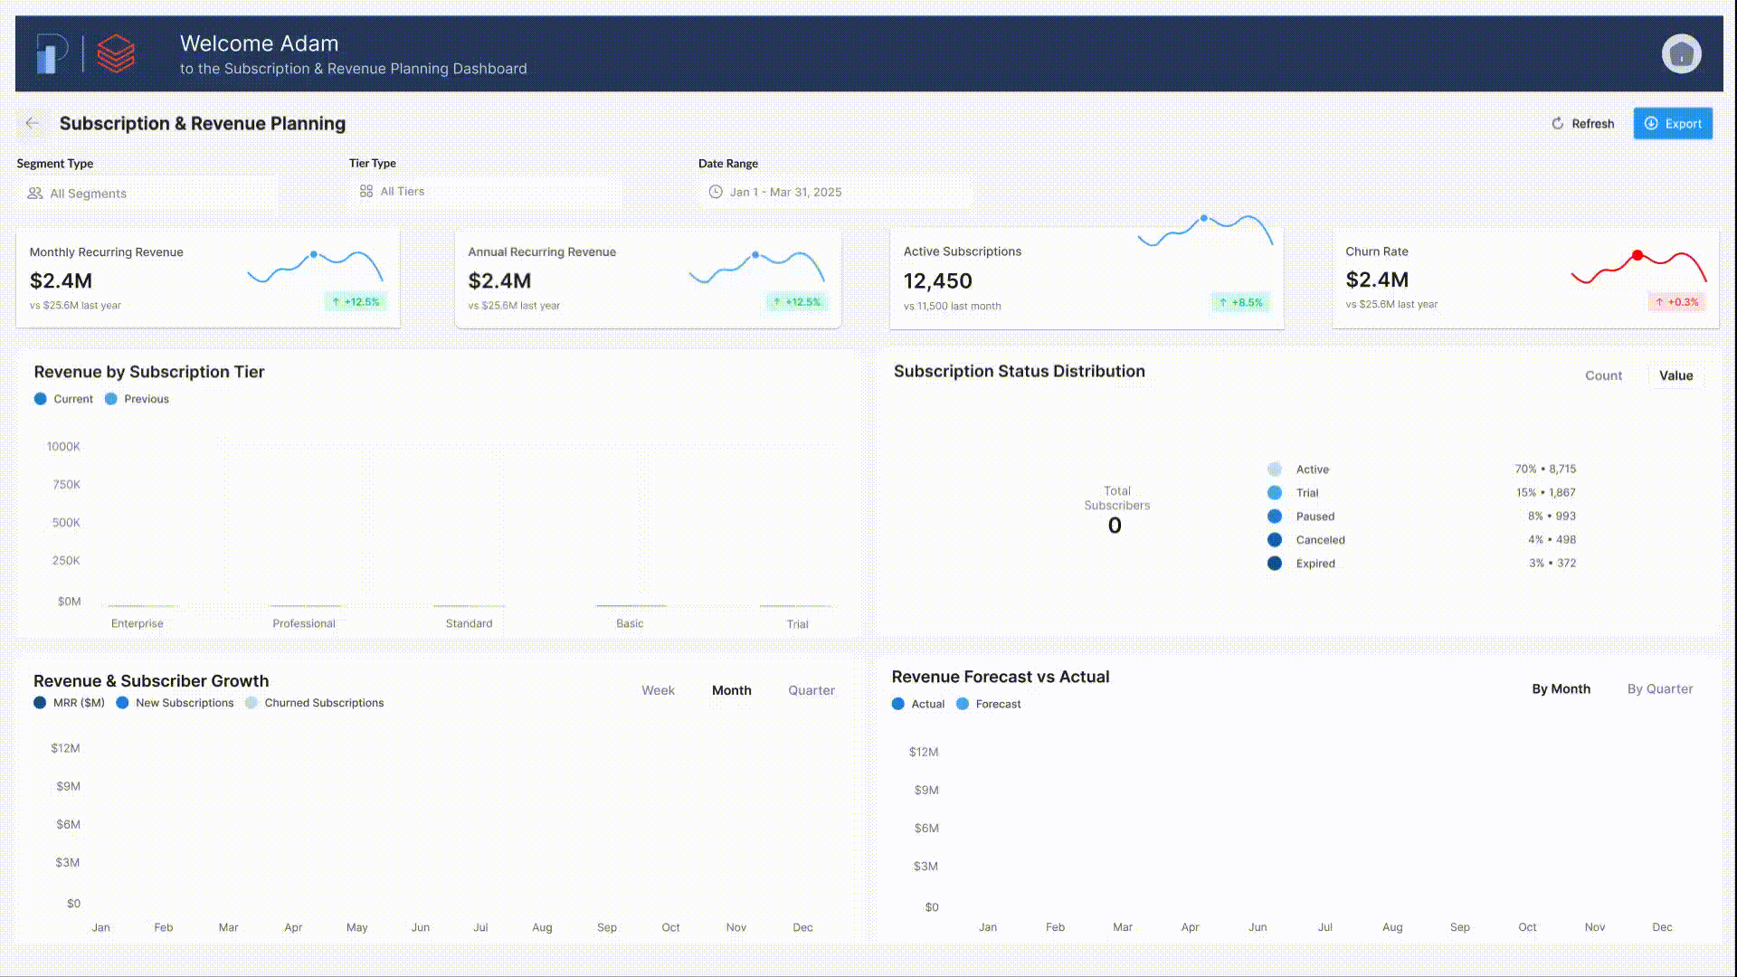The height and width of the screenshot is (977, 1737).
Task: Click the Refresh circular arrow icon
Action: [x=1557, y=124]
